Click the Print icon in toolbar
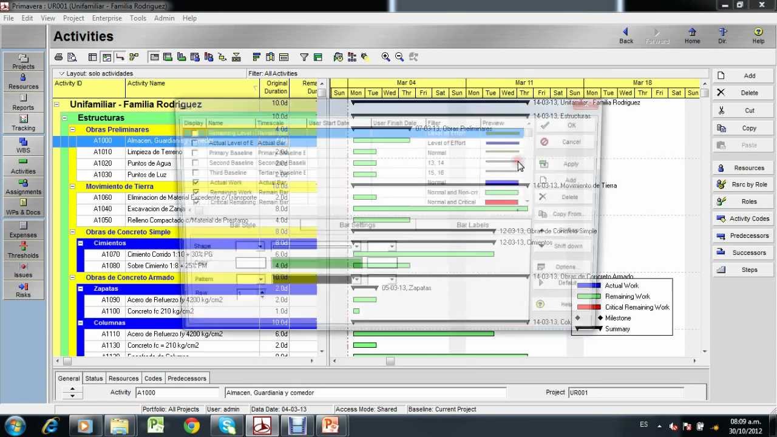 click(x=58, y=57)
